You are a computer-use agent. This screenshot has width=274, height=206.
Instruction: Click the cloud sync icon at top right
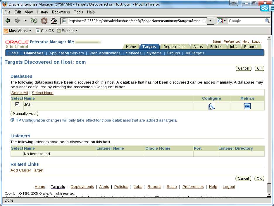coord(264,8)
